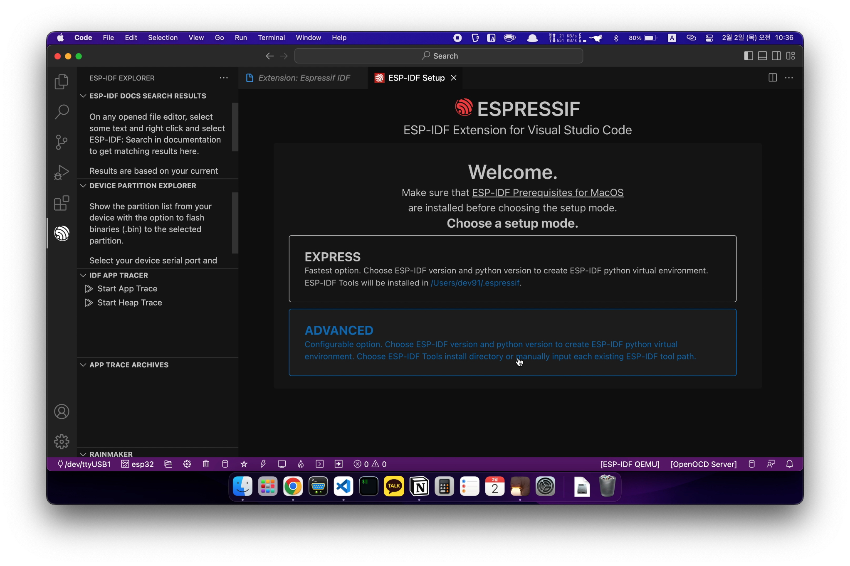The image size is (850, 566).
Task: Open the ESP-IDF Explorer activity bar icon
Action: 62,233
